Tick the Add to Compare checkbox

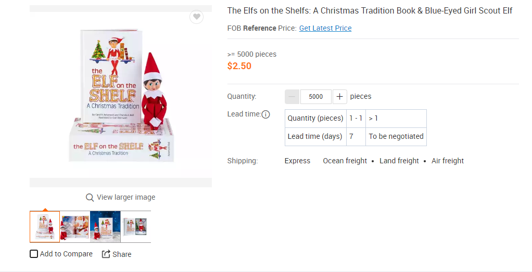click(x=34, y=254)
